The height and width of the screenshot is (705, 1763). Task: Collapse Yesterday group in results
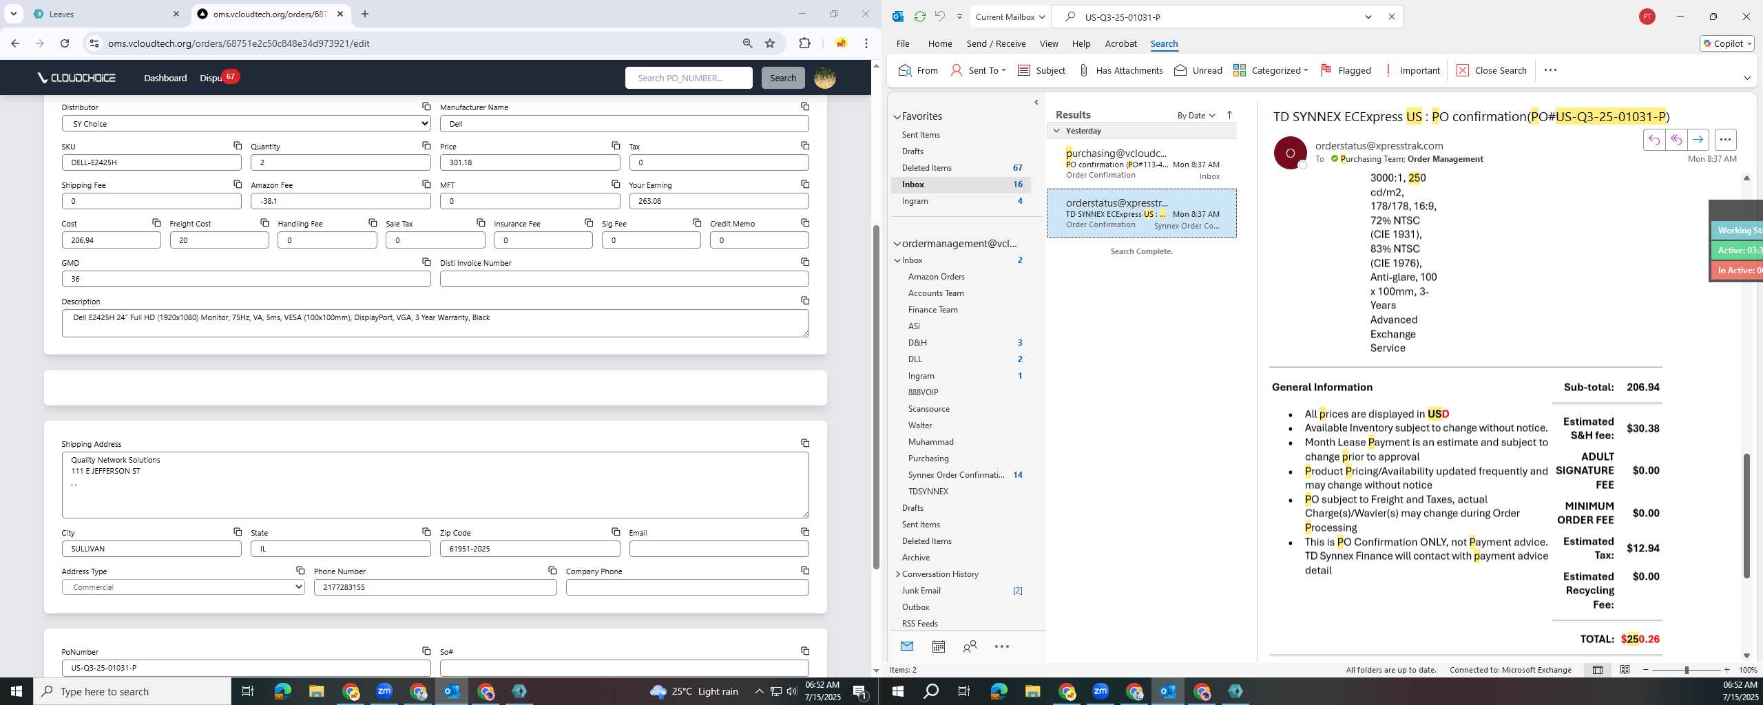point(1056,131)
